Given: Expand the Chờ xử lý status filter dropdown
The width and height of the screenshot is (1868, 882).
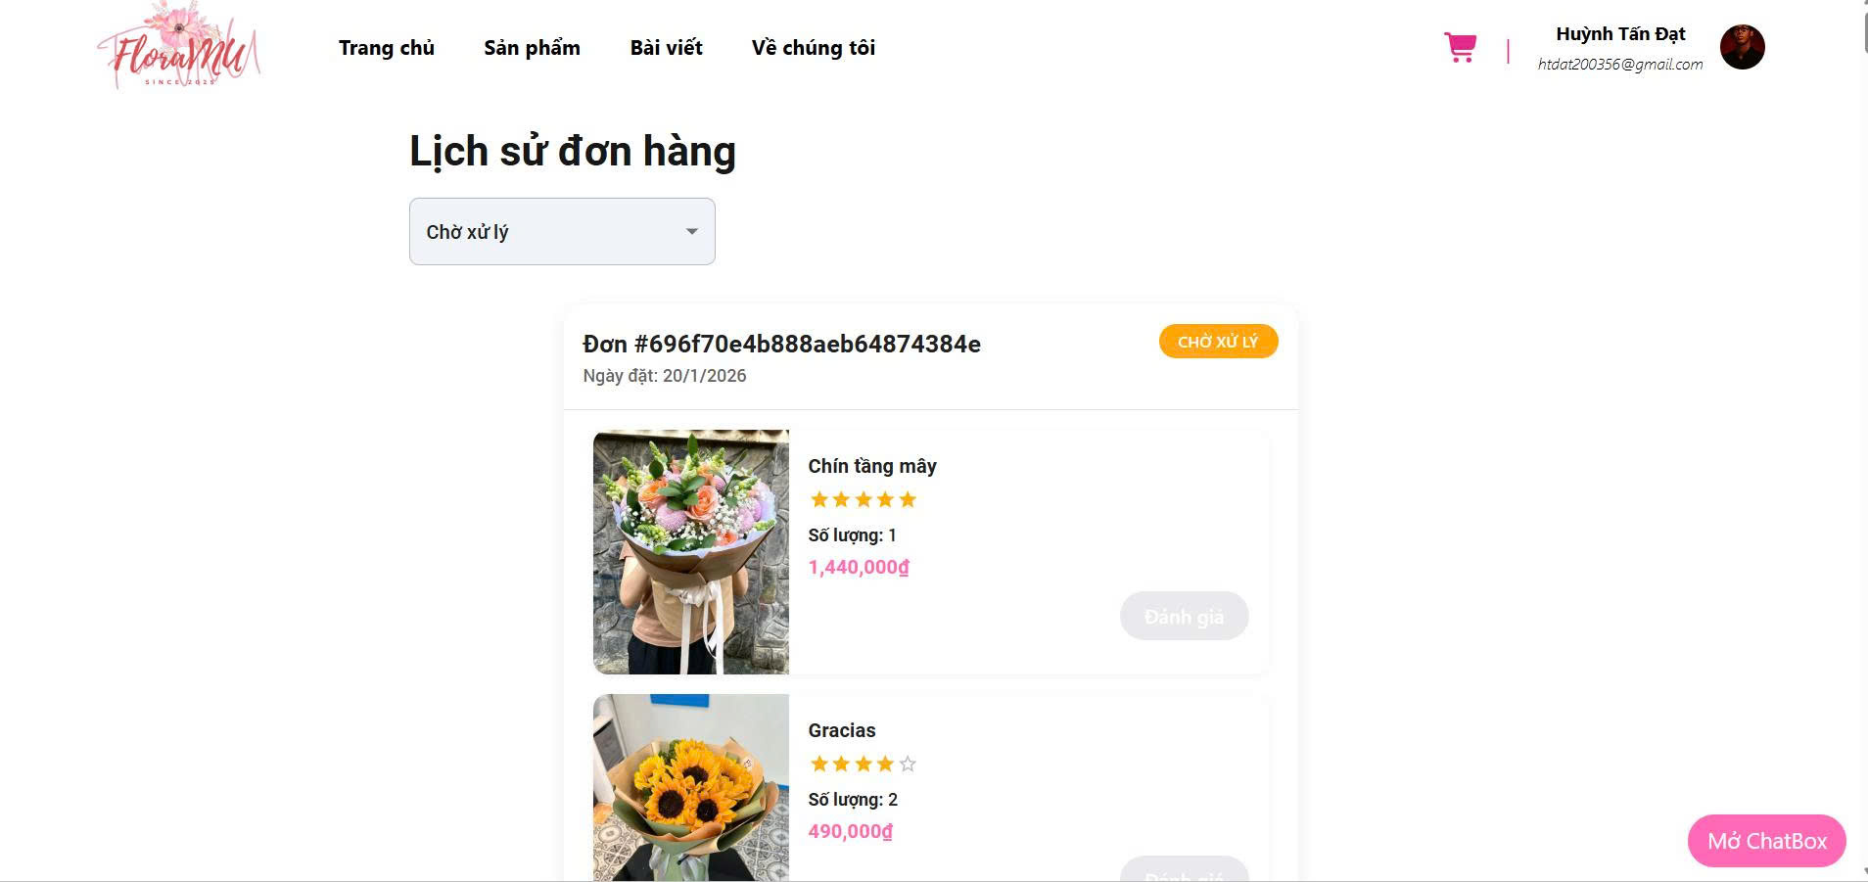Looking at the screenshot, I should coord(562,232).
